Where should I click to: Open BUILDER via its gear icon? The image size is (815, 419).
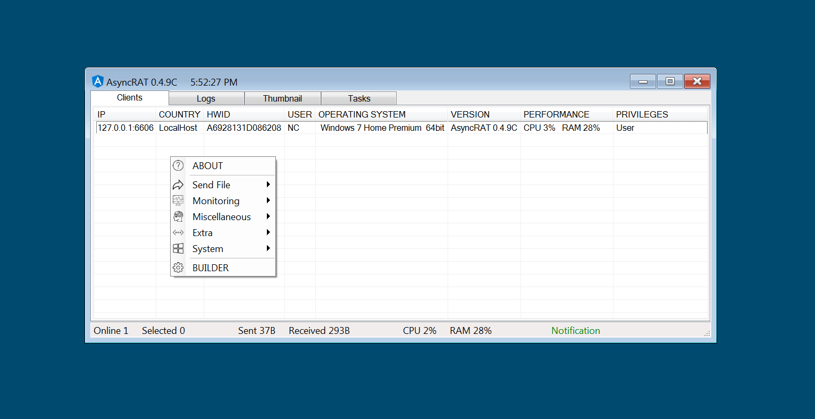pos(178,267)
